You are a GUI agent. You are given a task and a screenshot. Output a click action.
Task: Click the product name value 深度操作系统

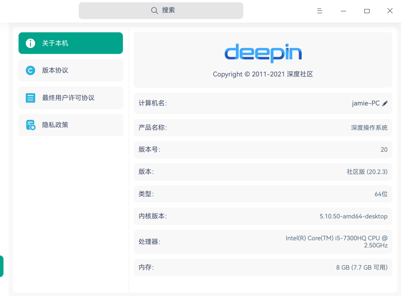click(369, 128)
